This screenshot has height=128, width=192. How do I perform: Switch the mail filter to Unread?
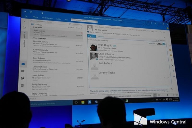point(39,25)
